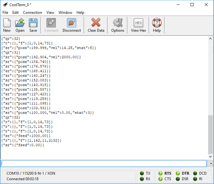Click the vertical scrollbar thumb

click(210, 135)
